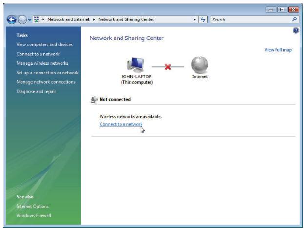
Task: Click Set up a connection or network
Action: (x=47, y=73)
